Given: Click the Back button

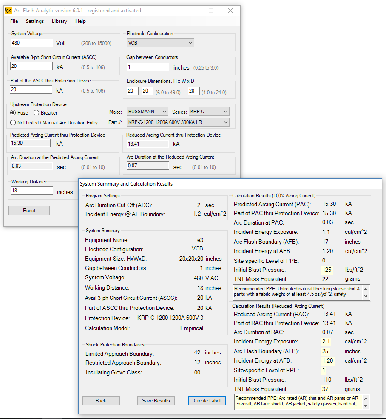Looking at the screenshot, I should pos(101,401).
